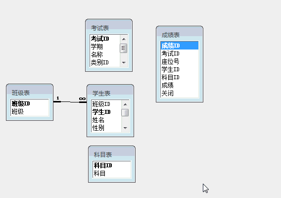Select the 类别ID field in 考试表
The image size is (281, 198).
(105, 62)
